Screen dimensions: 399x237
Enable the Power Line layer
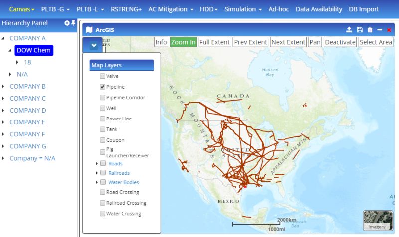coord(102,118)
